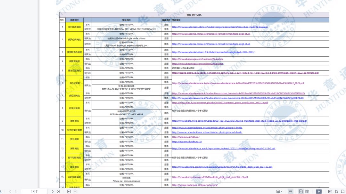This screenshot has height=194, width=346.
Task: Select the PITTURA-INDIRIZZO ARTI VISIVE cell
Action: [127, 113]
